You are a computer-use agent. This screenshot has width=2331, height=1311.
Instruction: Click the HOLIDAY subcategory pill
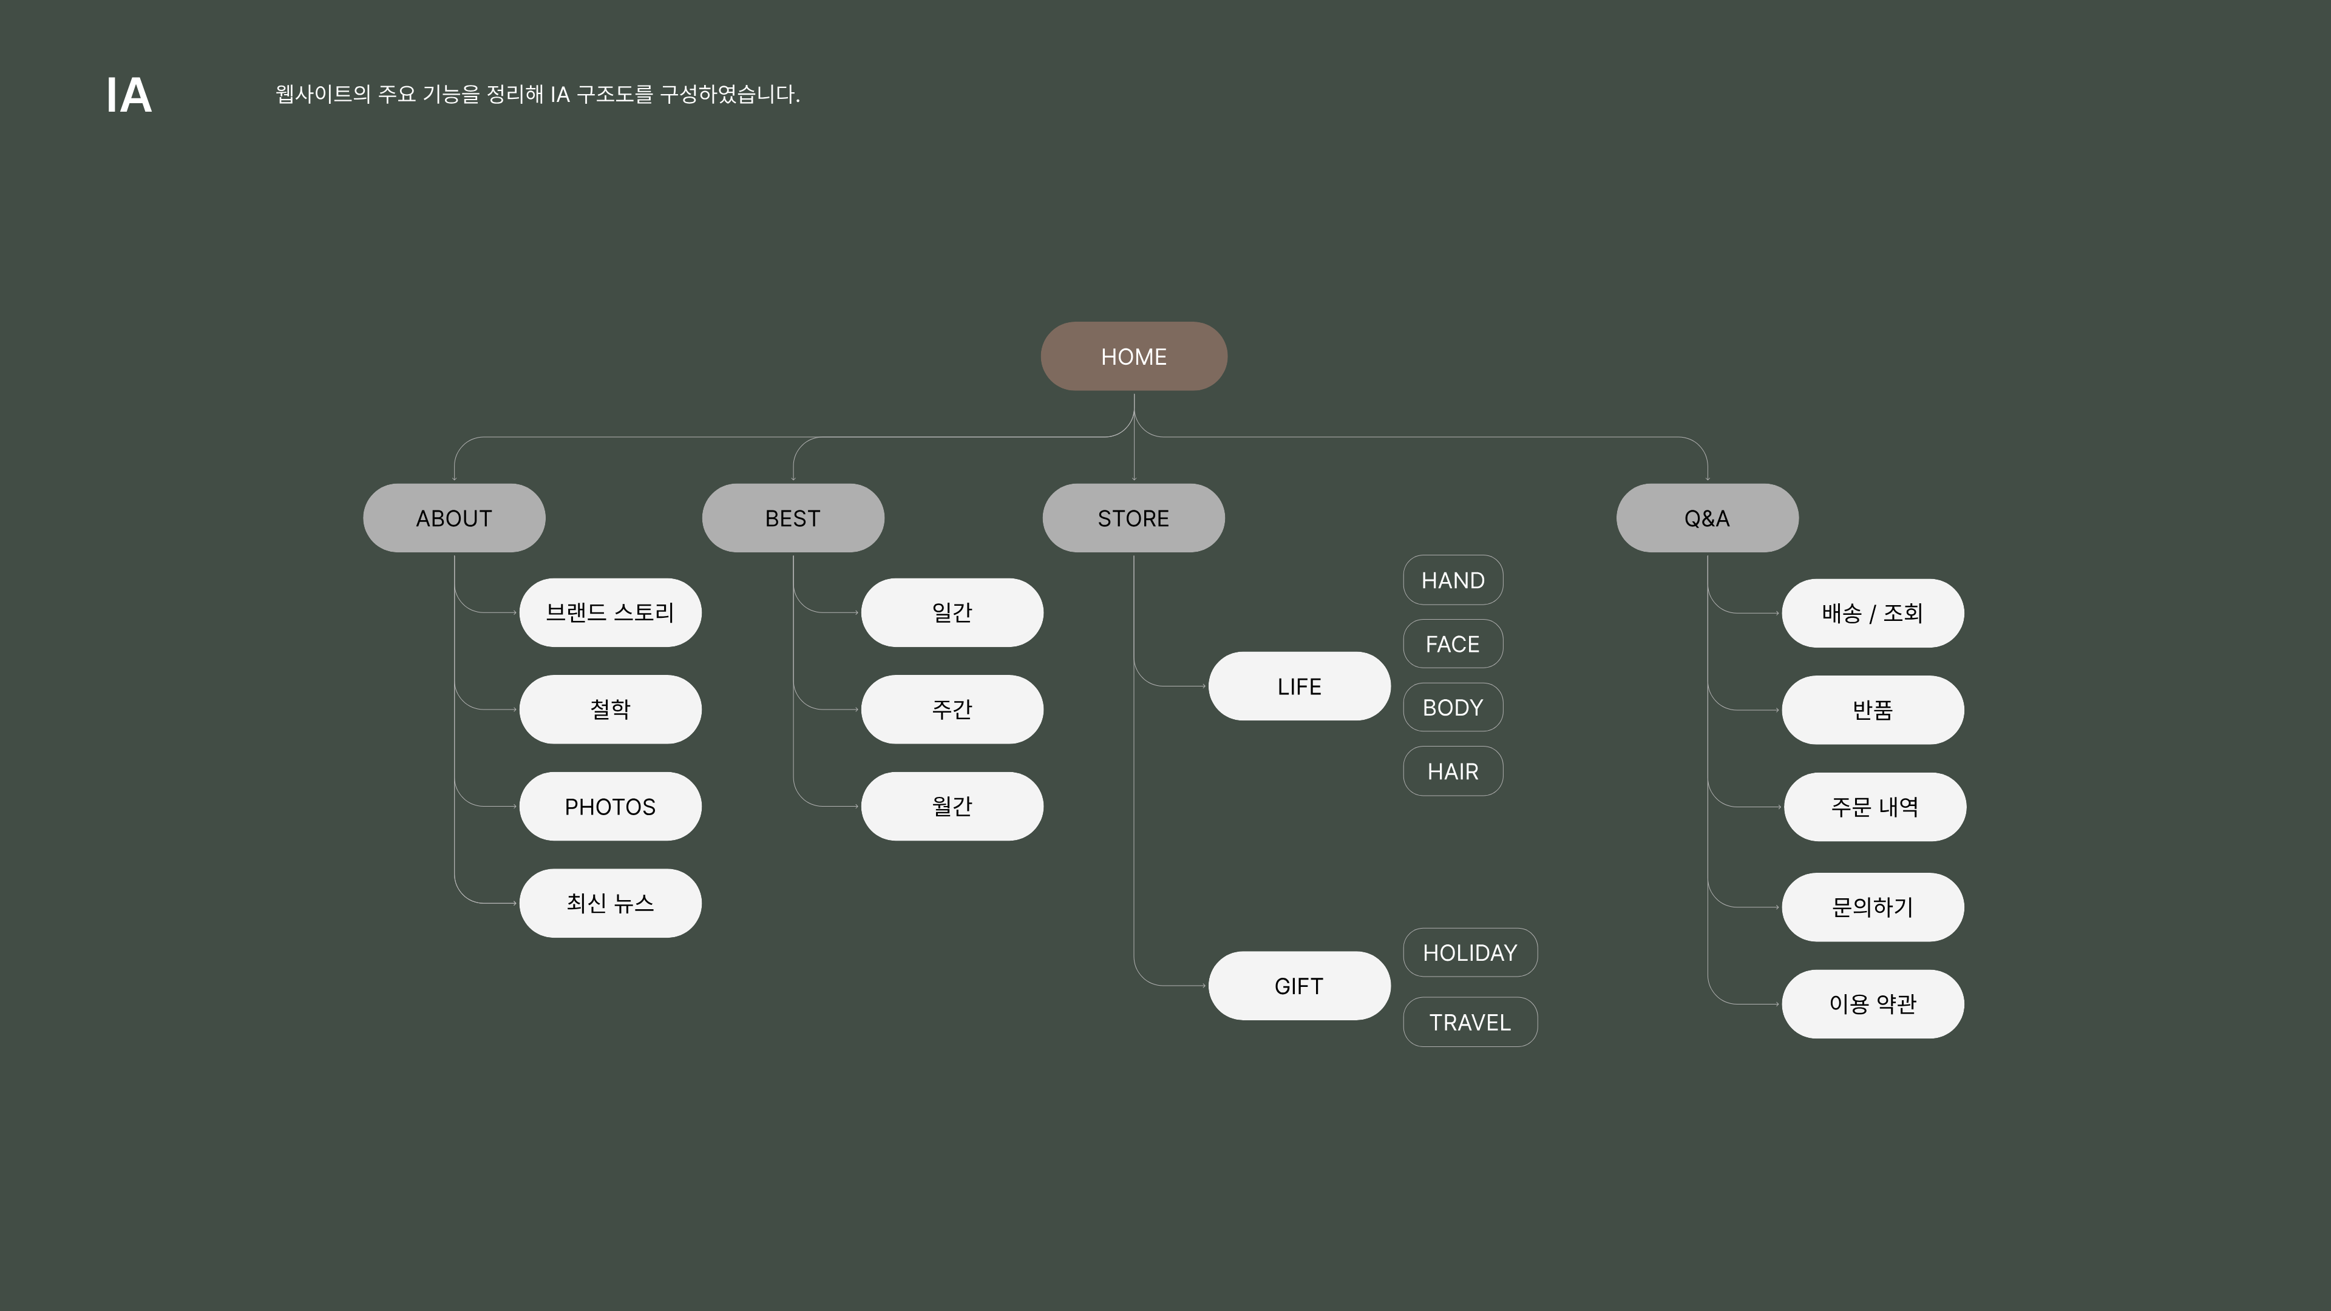tap(1470, 953)
